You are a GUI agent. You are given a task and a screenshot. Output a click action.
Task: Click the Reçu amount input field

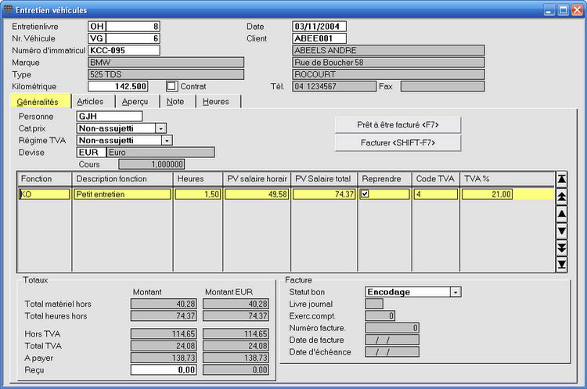point(164,369)
